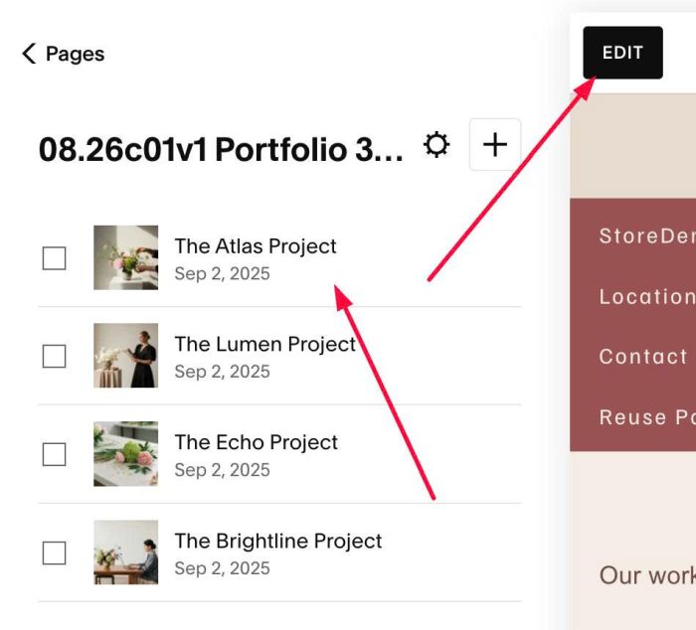Select The Atlas Project title

(x=256, y=246)
